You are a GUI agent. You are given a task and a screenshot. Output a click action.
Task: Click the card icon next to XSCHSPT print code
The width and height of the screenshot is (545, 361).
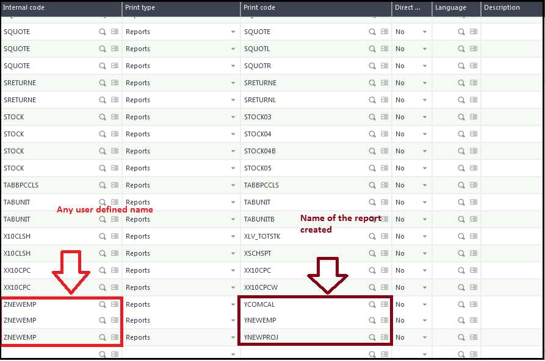tap(384, 253)
